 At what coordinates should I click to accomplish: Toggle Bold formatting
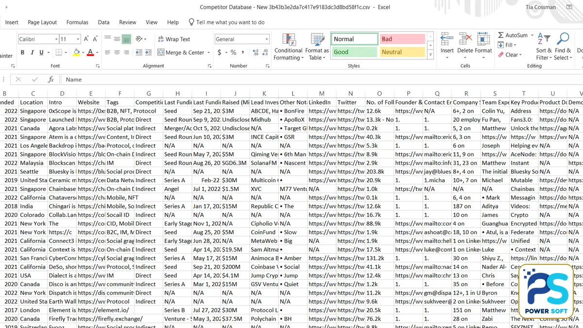[x=22, y=52]
